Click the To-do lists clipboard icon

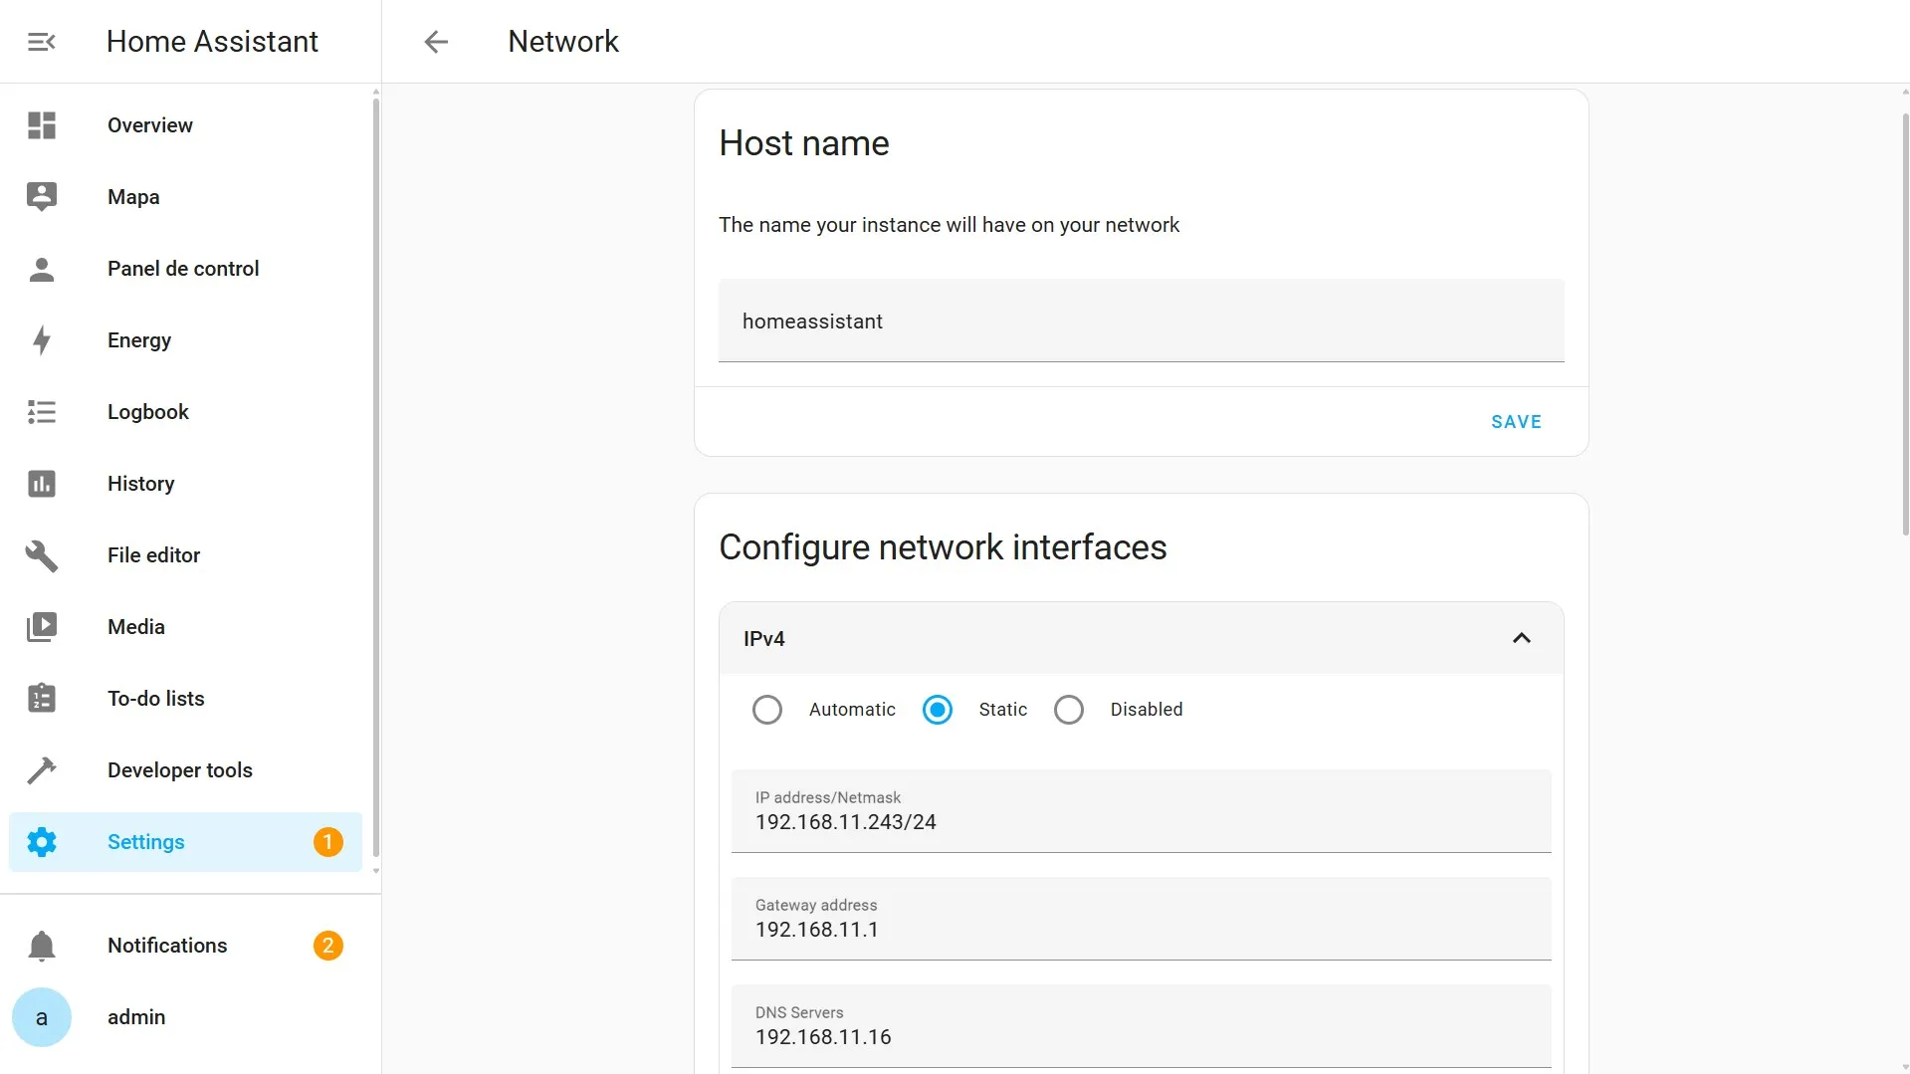pyautogui.click(x=42, y=699)
